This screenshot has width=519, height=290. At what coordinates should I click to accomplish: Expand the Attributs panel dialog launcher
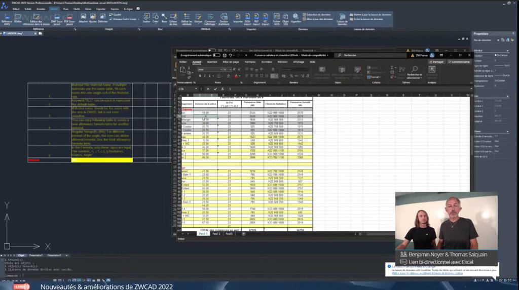(230, 29)
